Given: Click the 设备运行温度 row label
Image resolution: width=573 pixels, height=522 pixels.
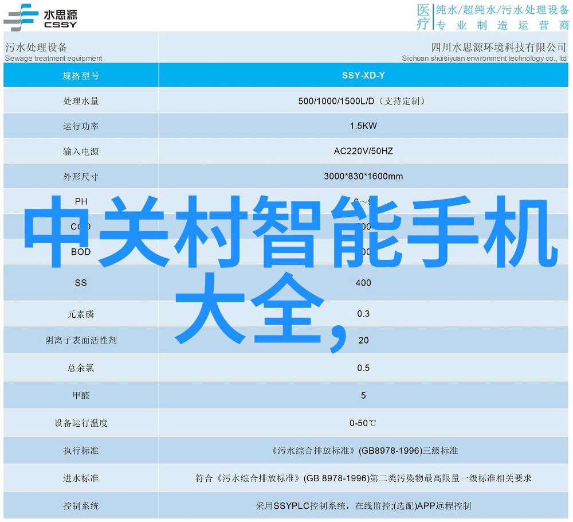Looking at the screenshot, I should click(x=81, y=423).
